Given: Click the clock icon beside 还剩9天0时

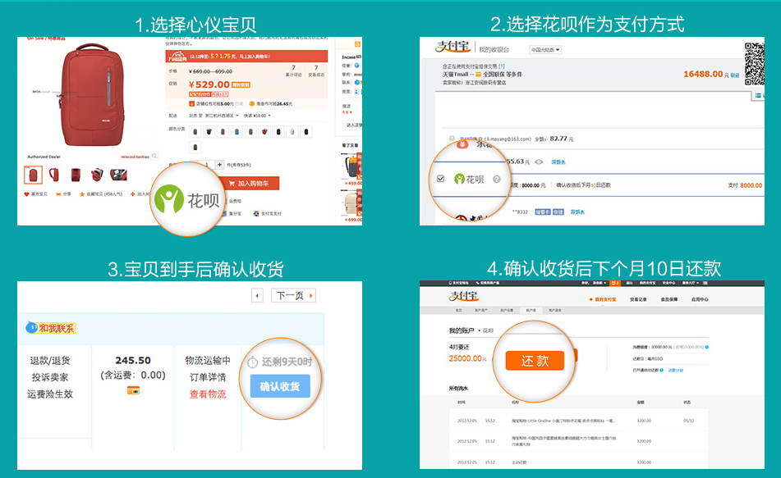Looking at the screenshot, I should coord(253,362).
